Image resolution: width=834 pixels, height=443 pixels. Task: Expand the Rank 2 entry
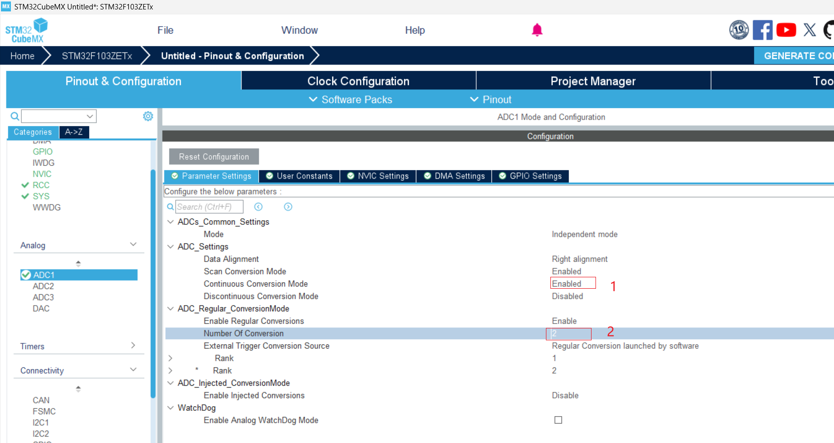170,371
